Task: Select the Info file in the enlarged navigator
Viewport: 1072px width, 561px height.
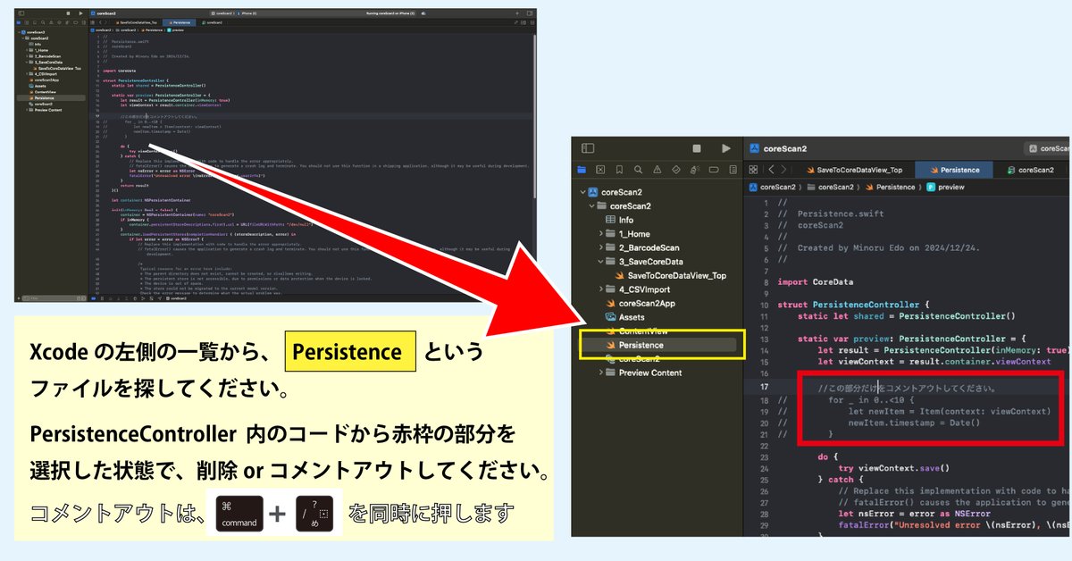Action: [x=620, y=220]
